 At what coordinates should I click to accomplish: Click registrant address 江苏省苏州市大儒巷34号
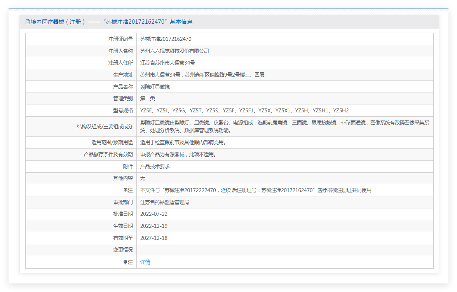[167, 63]
